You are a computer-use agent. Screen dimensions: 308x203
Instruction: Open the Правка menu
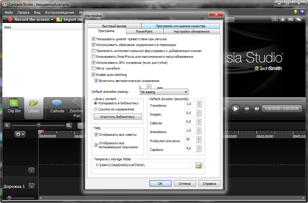[x=23, y=12]
